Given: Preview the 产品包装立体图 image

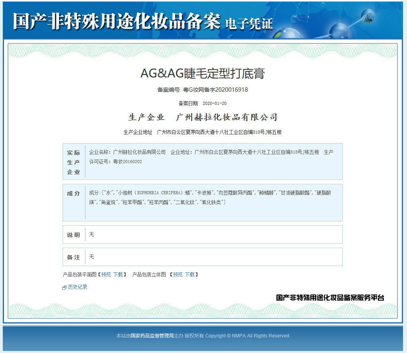Looking at the screenshot, I should point(178,274).
